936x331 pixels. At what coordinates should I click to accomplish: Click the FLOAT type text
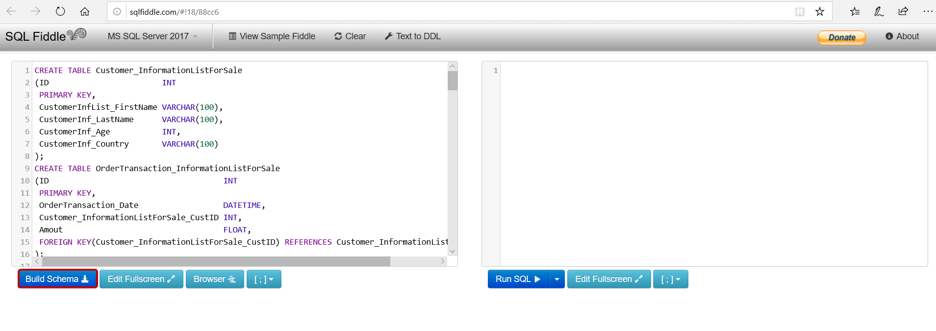click(235, 229)
